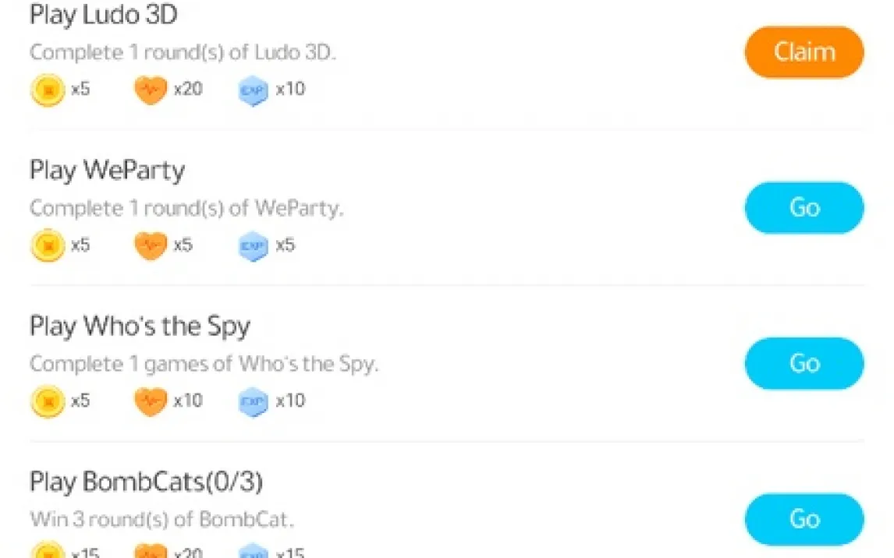Viewport: 894px width, 558px height.
Task: Click the gold coin icon under Ludo 3D
Action: coord(48,90)
